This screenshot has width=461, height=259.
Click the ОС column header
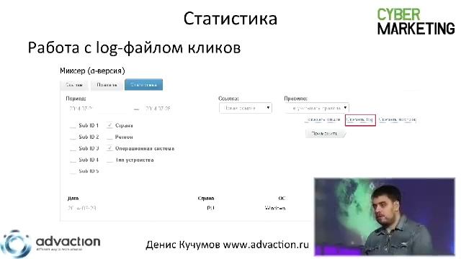[282, 199]
